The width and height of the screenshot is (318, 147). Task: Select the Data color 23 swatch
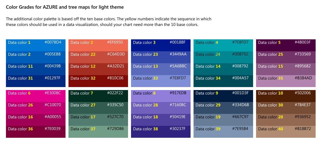(x=161, y=57)
